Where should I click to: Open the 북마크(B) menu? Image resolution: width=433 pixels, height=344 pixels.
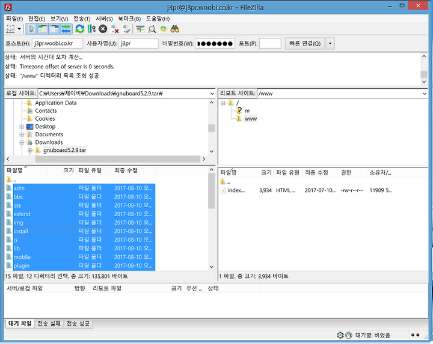coord(129,19)
